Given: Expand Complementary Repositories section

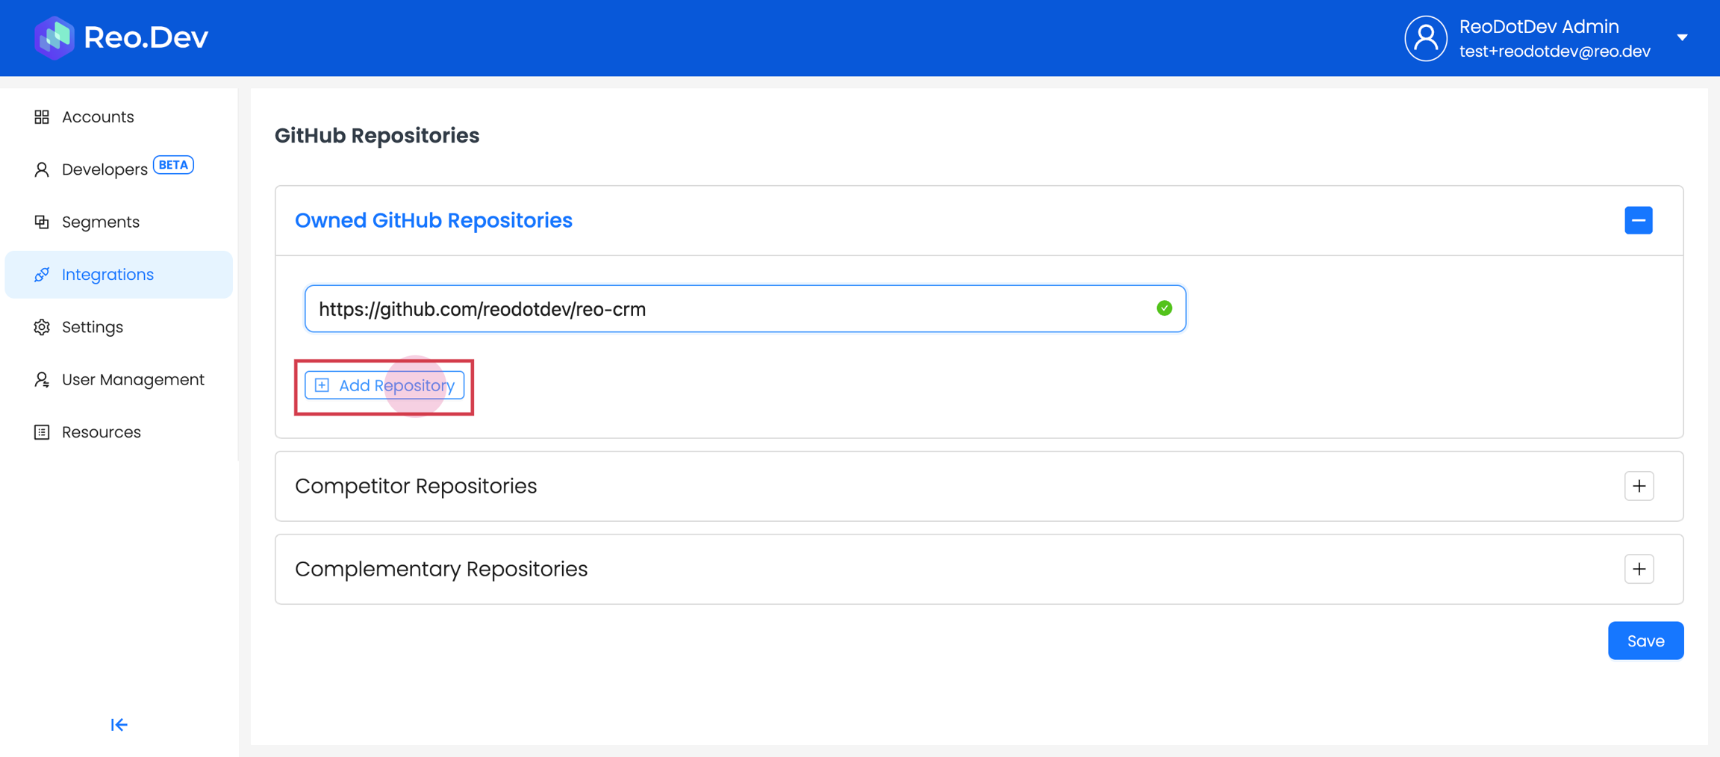Looking at the screenshot, I should pos(1639,569).
